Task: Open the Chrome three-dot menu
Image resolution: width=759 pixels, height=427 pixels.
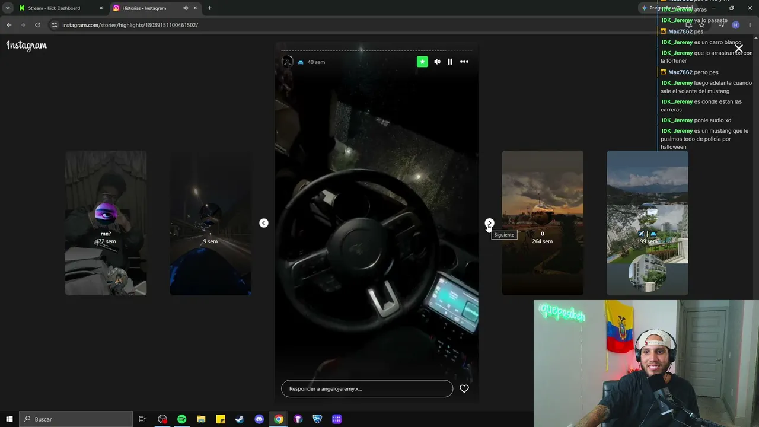Action: (750, 25)
